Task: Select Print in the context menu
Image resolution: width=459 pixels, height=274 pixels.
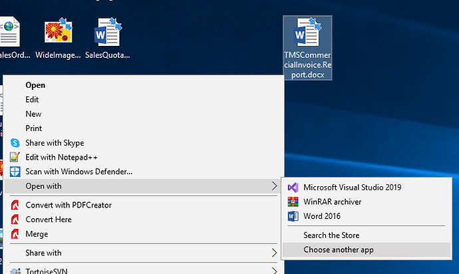Action: 34,128
